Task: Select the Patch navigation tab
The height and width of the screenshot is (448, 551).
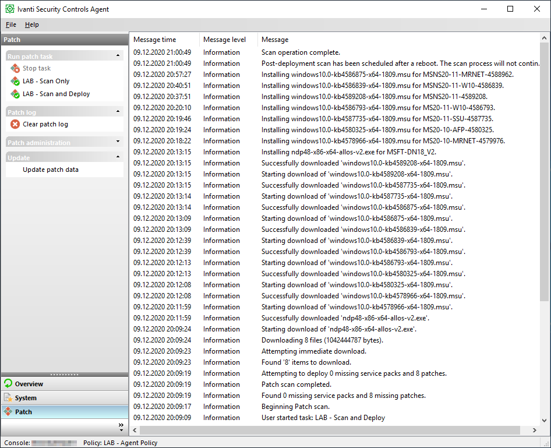Action: (65, 412)
